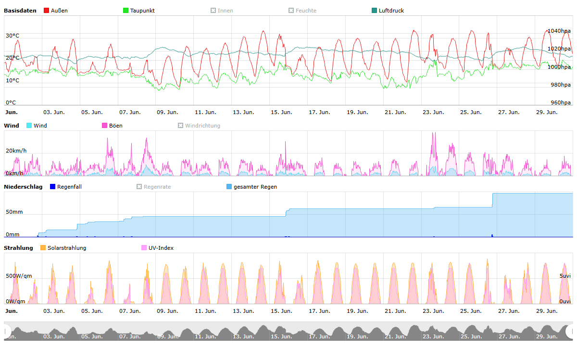
Task: Hide the Böen gust series
Action: (104, 126)
